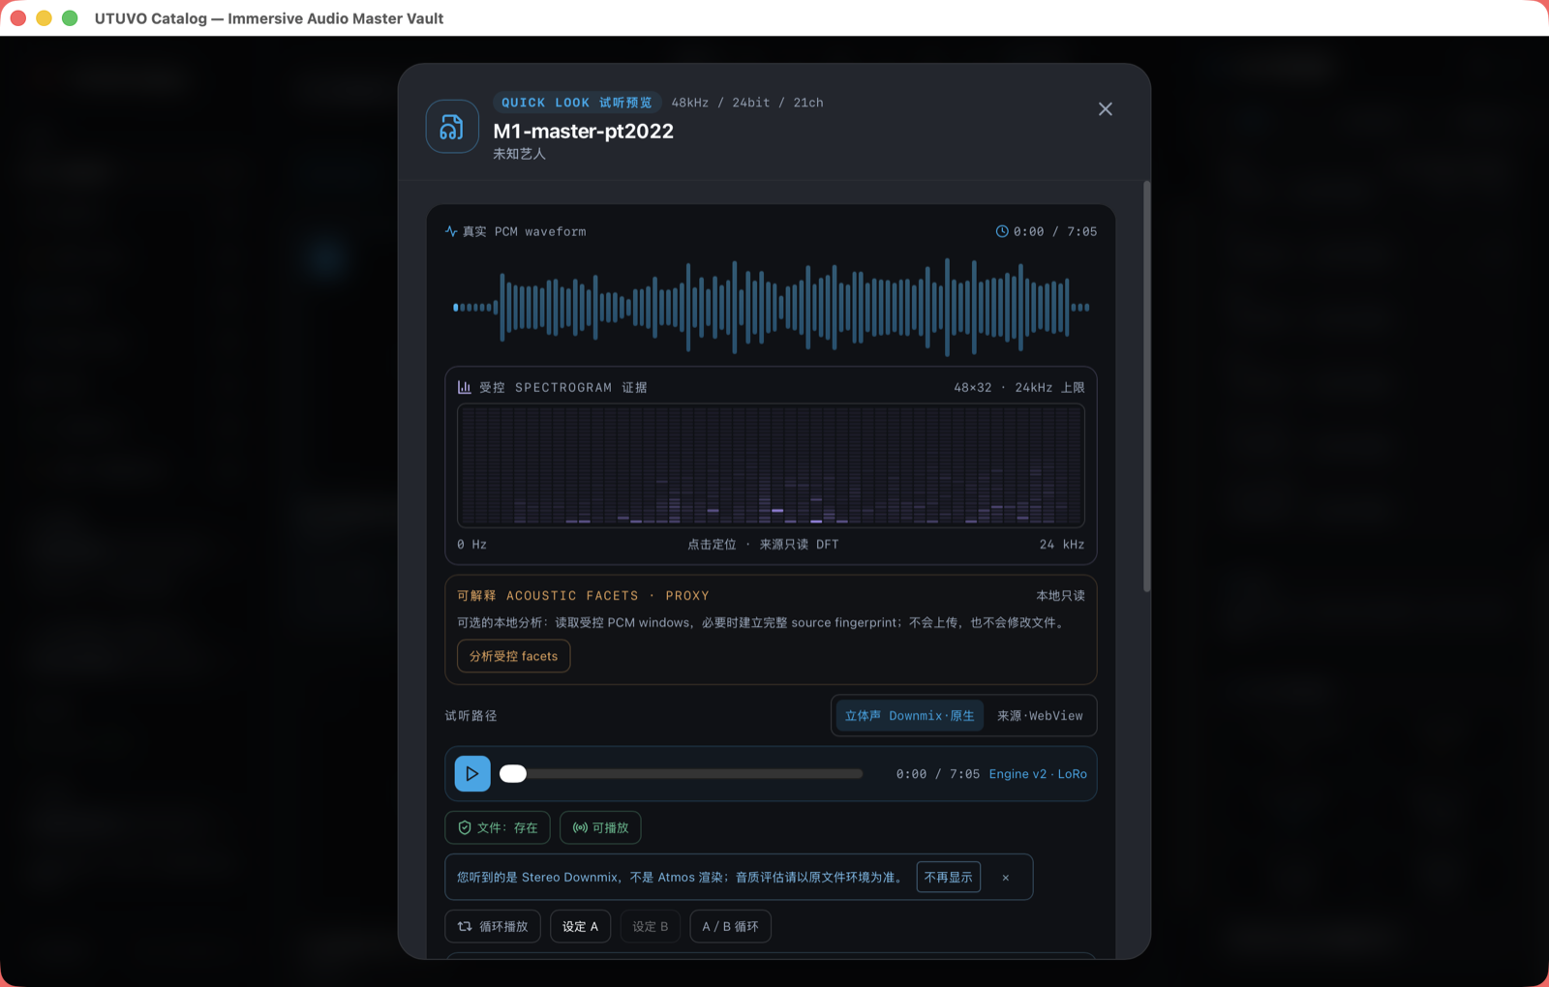Click the PCM waveform to seek
The image size is (1549, 987).
pyautogui.click(x=771, y=308)
